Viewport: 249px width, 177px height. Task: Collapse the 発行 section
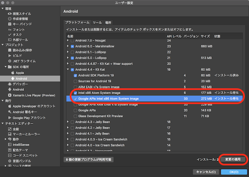[x=2, y=101]
